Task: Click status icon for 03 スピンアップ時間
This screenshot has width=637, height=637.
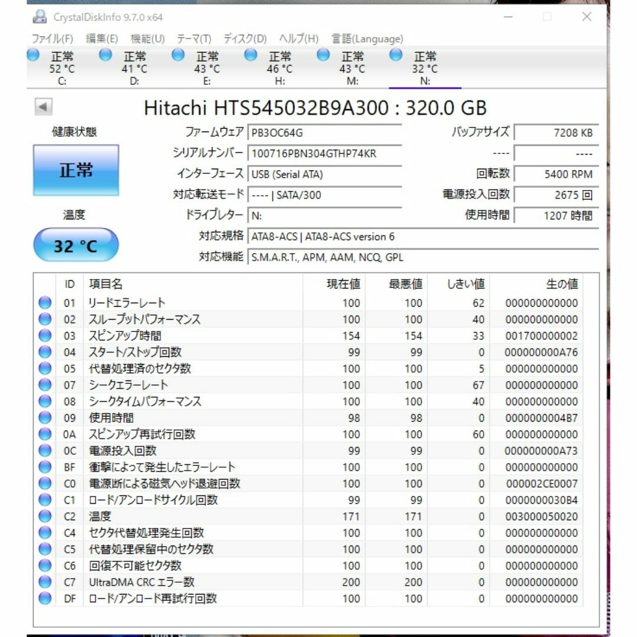Action: click(45, 335)
